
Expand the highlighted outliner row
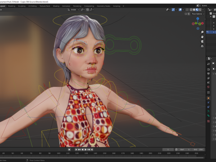pyautogui.click(x=214, y=32)
